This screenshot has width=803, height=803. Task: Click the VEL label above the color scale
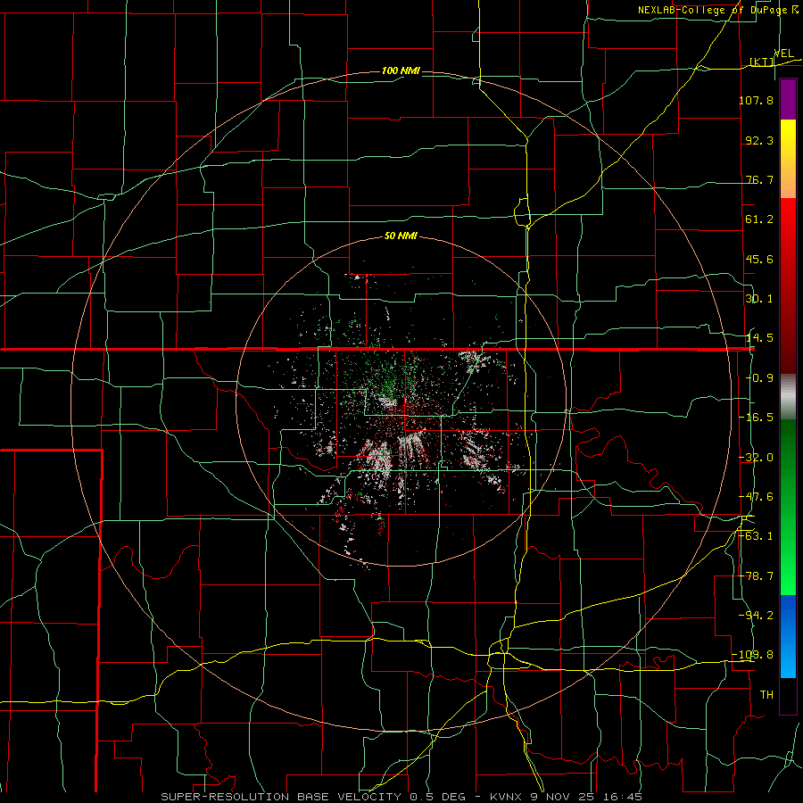(x=783, y=54)
